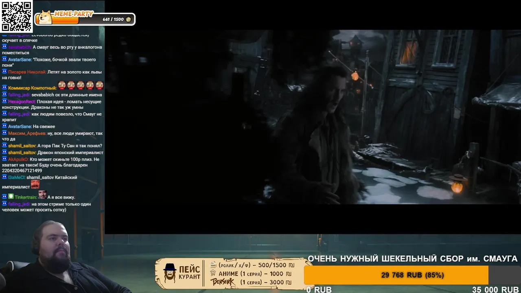Click the video icon beside ролик/х/ф price
Screen dimensions: 521x293
213,265
